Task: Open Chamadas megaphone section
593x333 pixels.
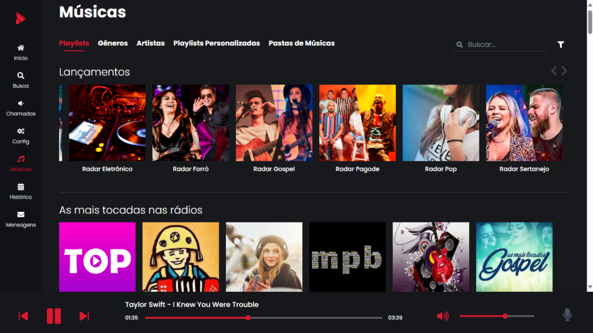Action: 21,104
